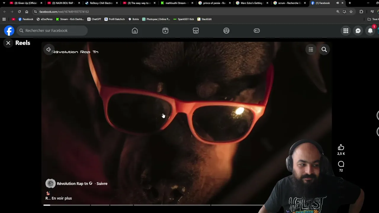Open the SparkGG1 Kick bookmark
379x213 pixels.
tap(184, 19)
